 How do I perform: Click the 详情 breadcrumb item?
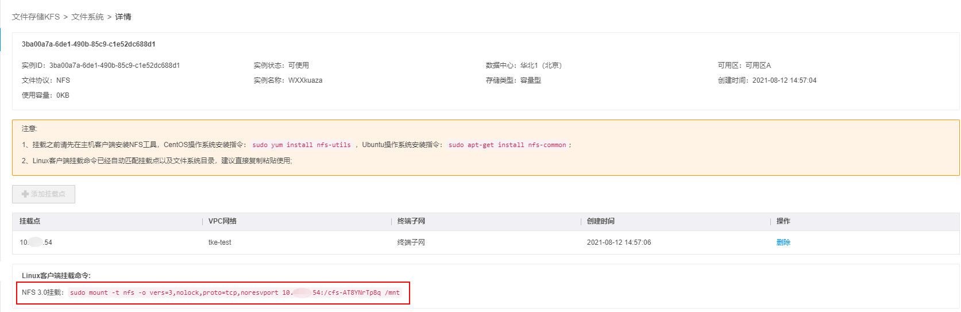[x=123, y=17]
